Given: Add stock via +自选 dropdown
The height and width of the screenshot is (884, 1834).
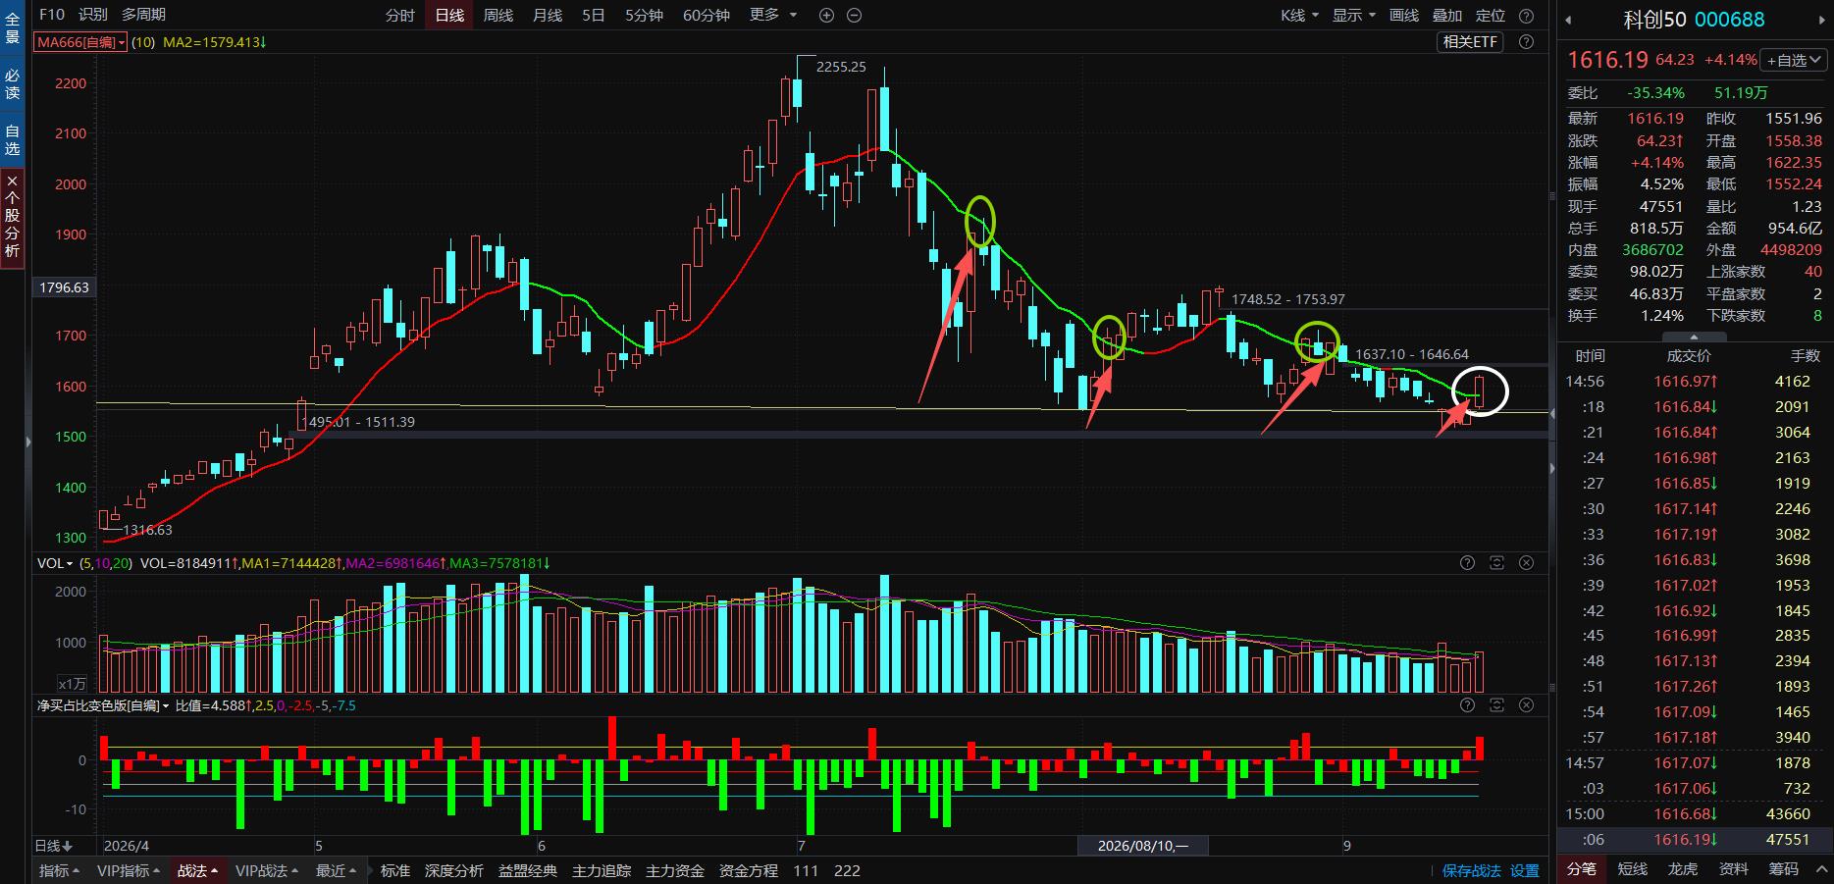Looking at the screenshot, I should pos(1793,60).
